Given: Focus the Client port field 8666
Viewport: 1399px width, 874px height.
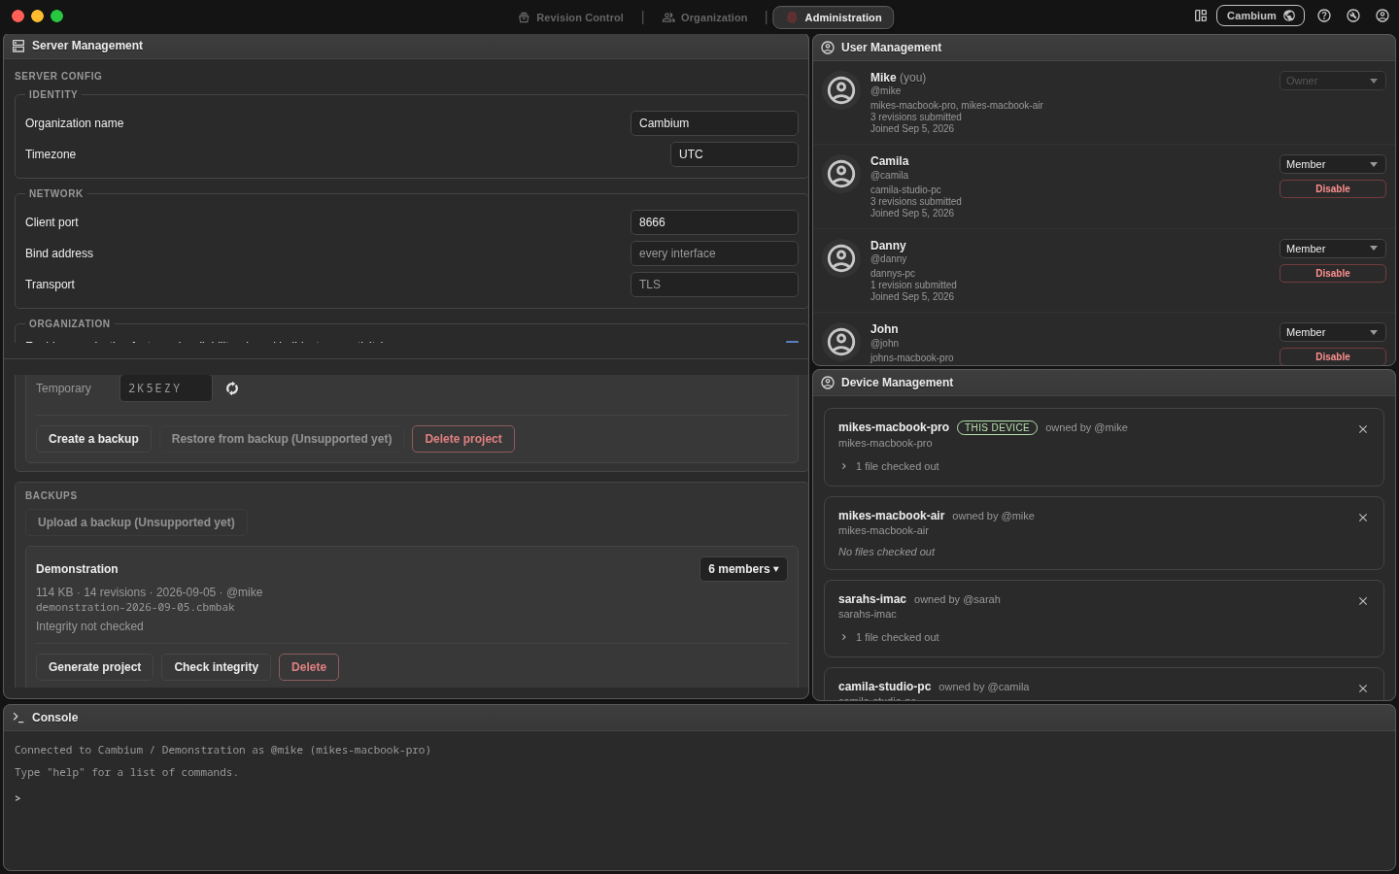Looking at the screenshot, I should [714, 222].
